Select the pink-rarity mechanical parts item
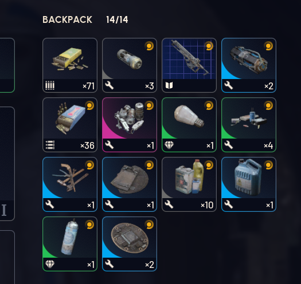This screenshot has height=284, width=301. pyautogui.click(x=130, y=125)
